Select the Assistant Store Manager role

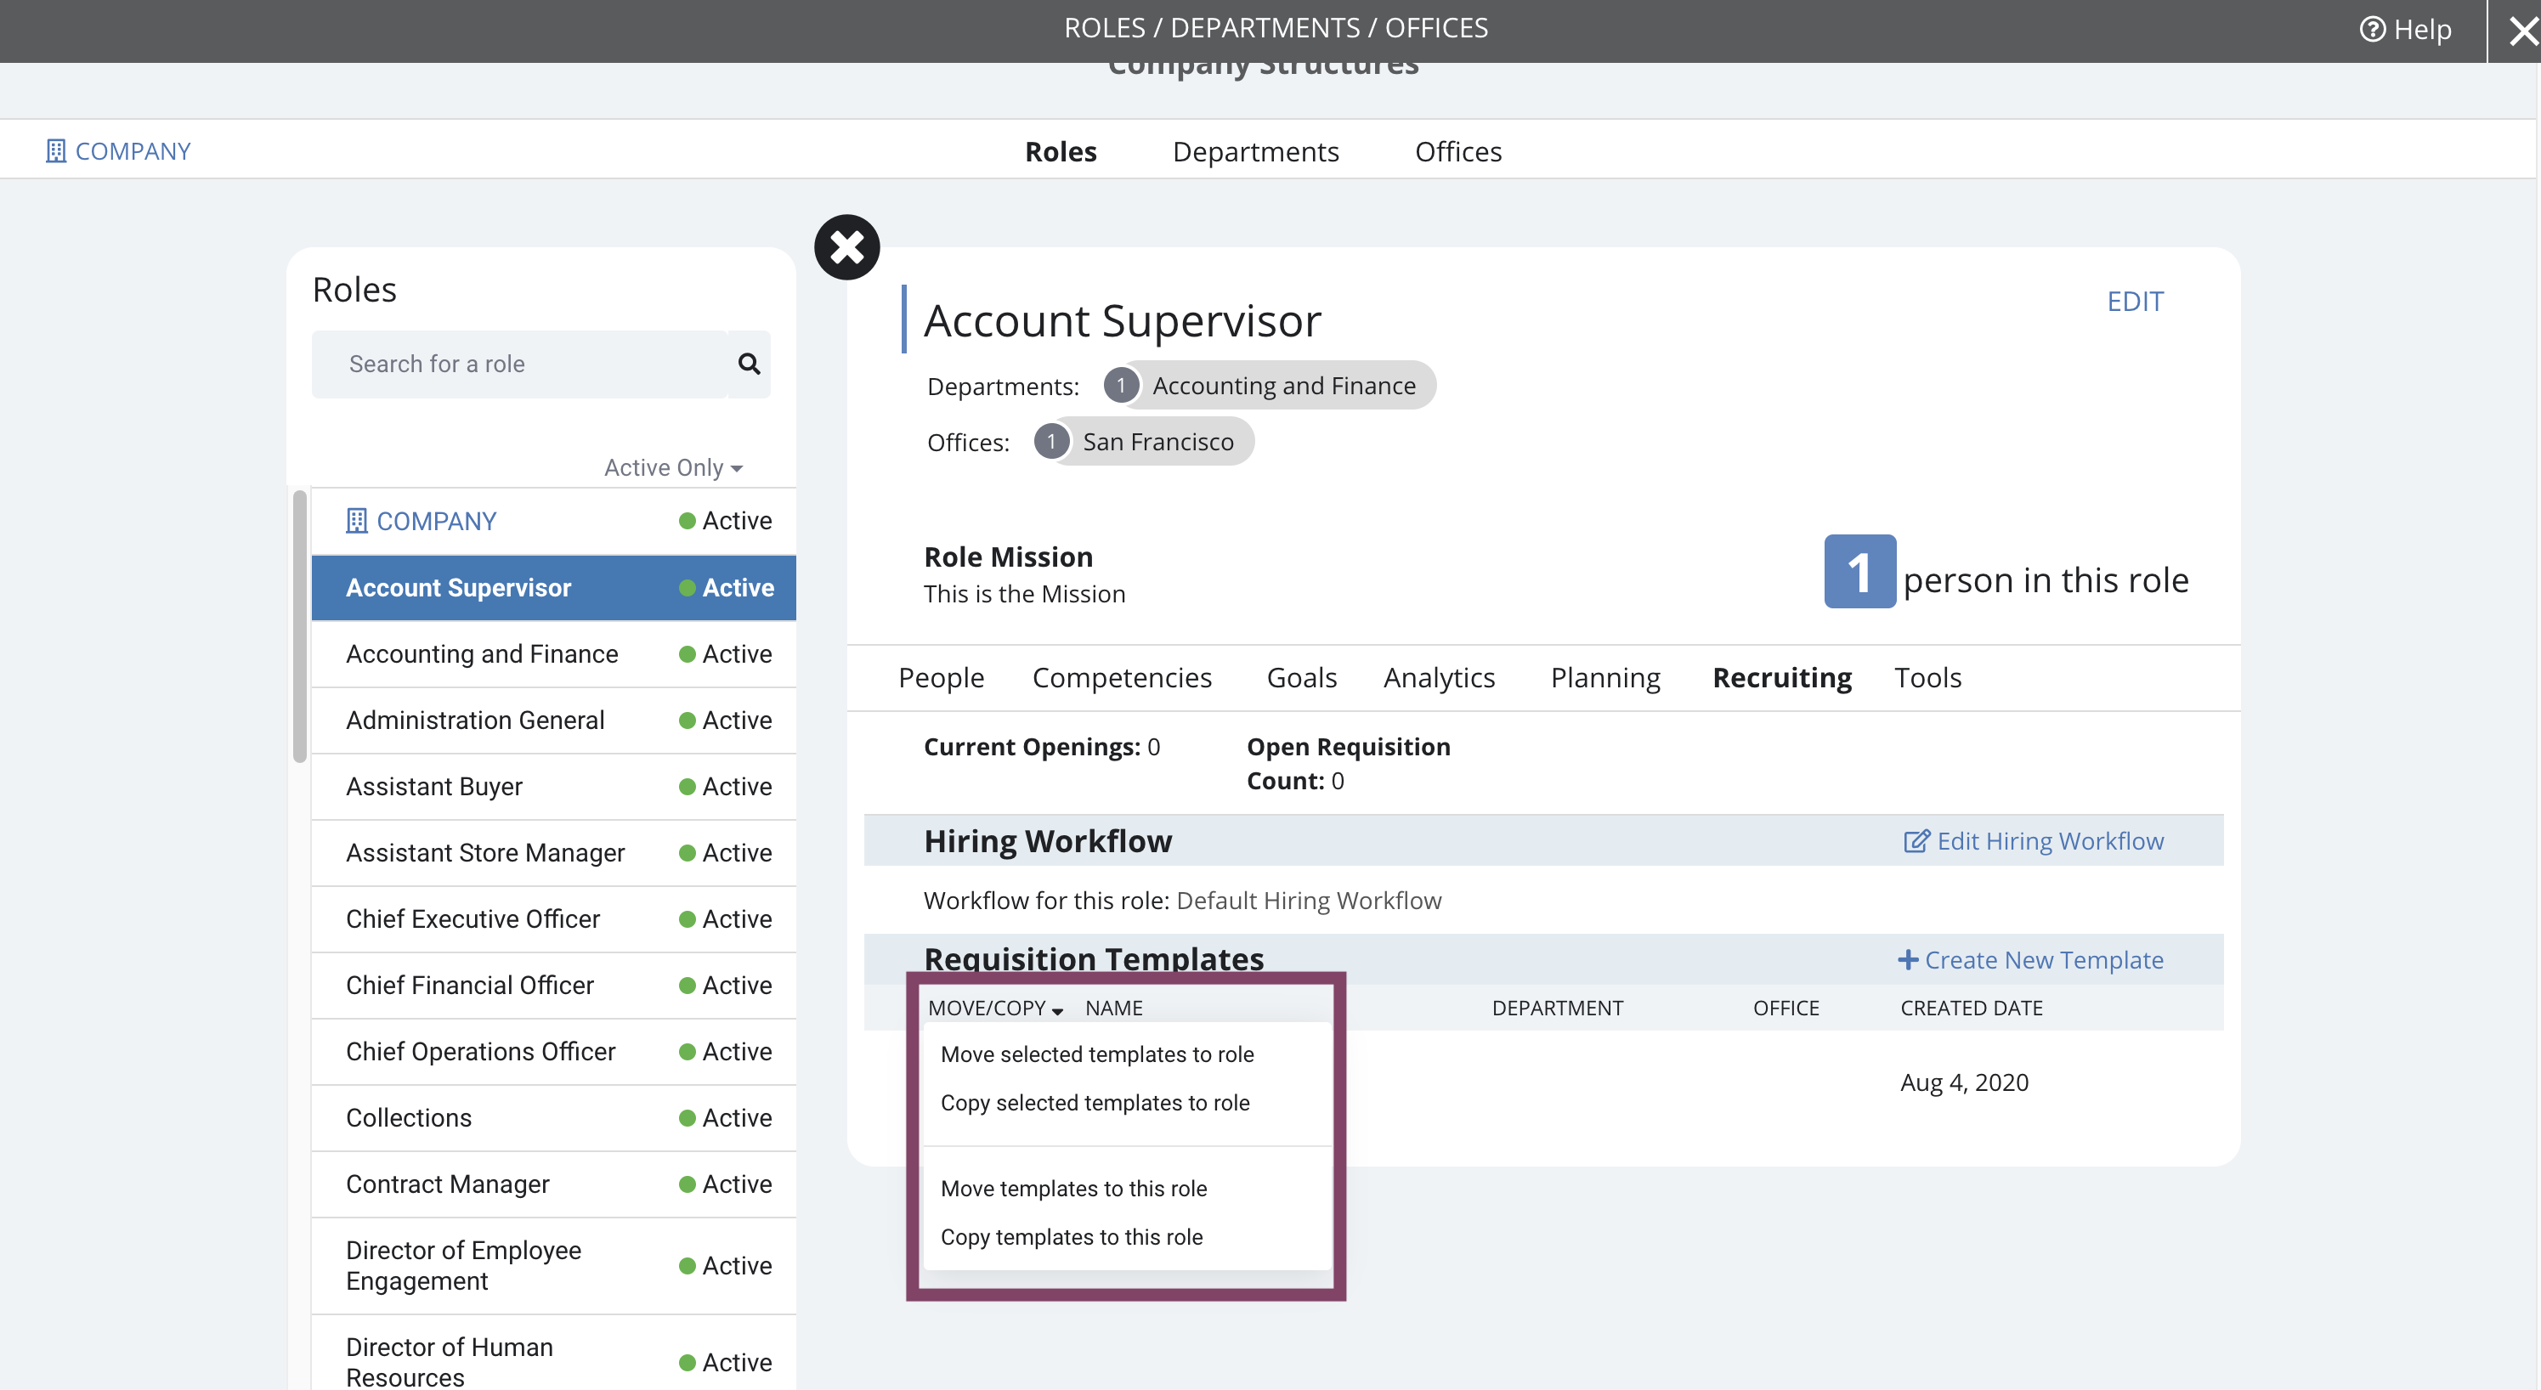(553, 852)
